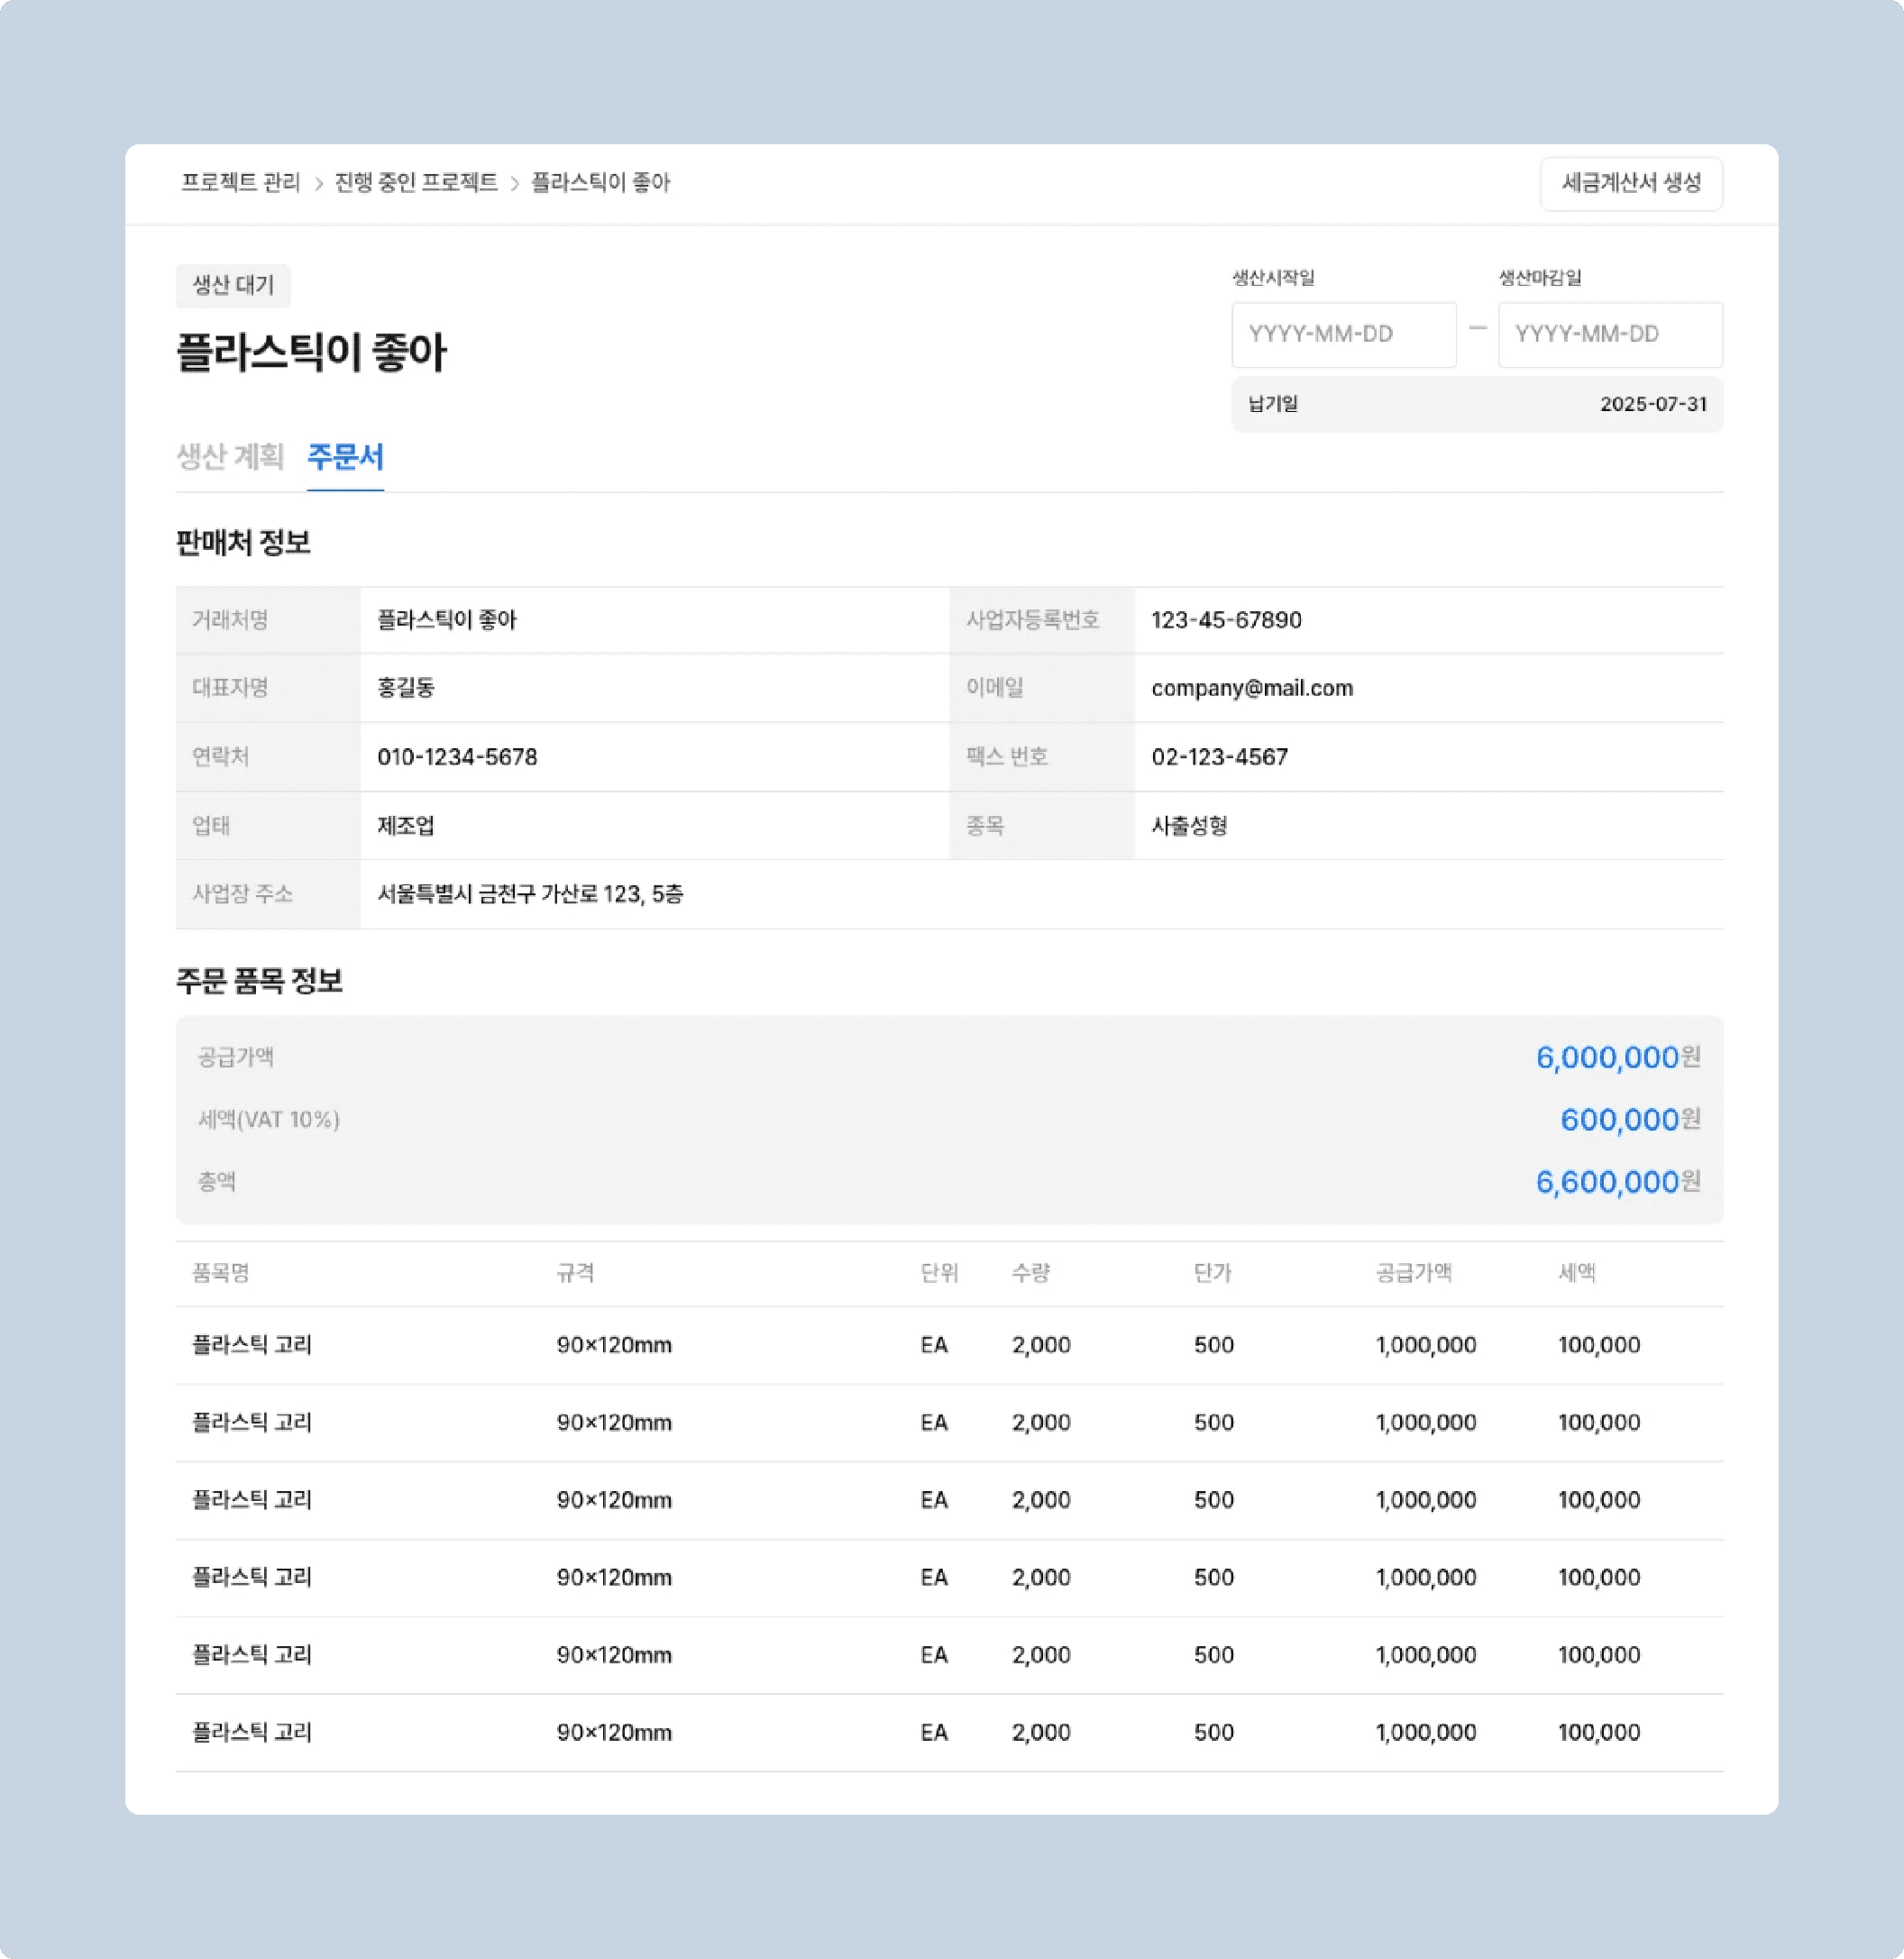The image size is (1904, 1959).
Task: Click the 010-1234-5678 contact number
Action: coord(457,757)
